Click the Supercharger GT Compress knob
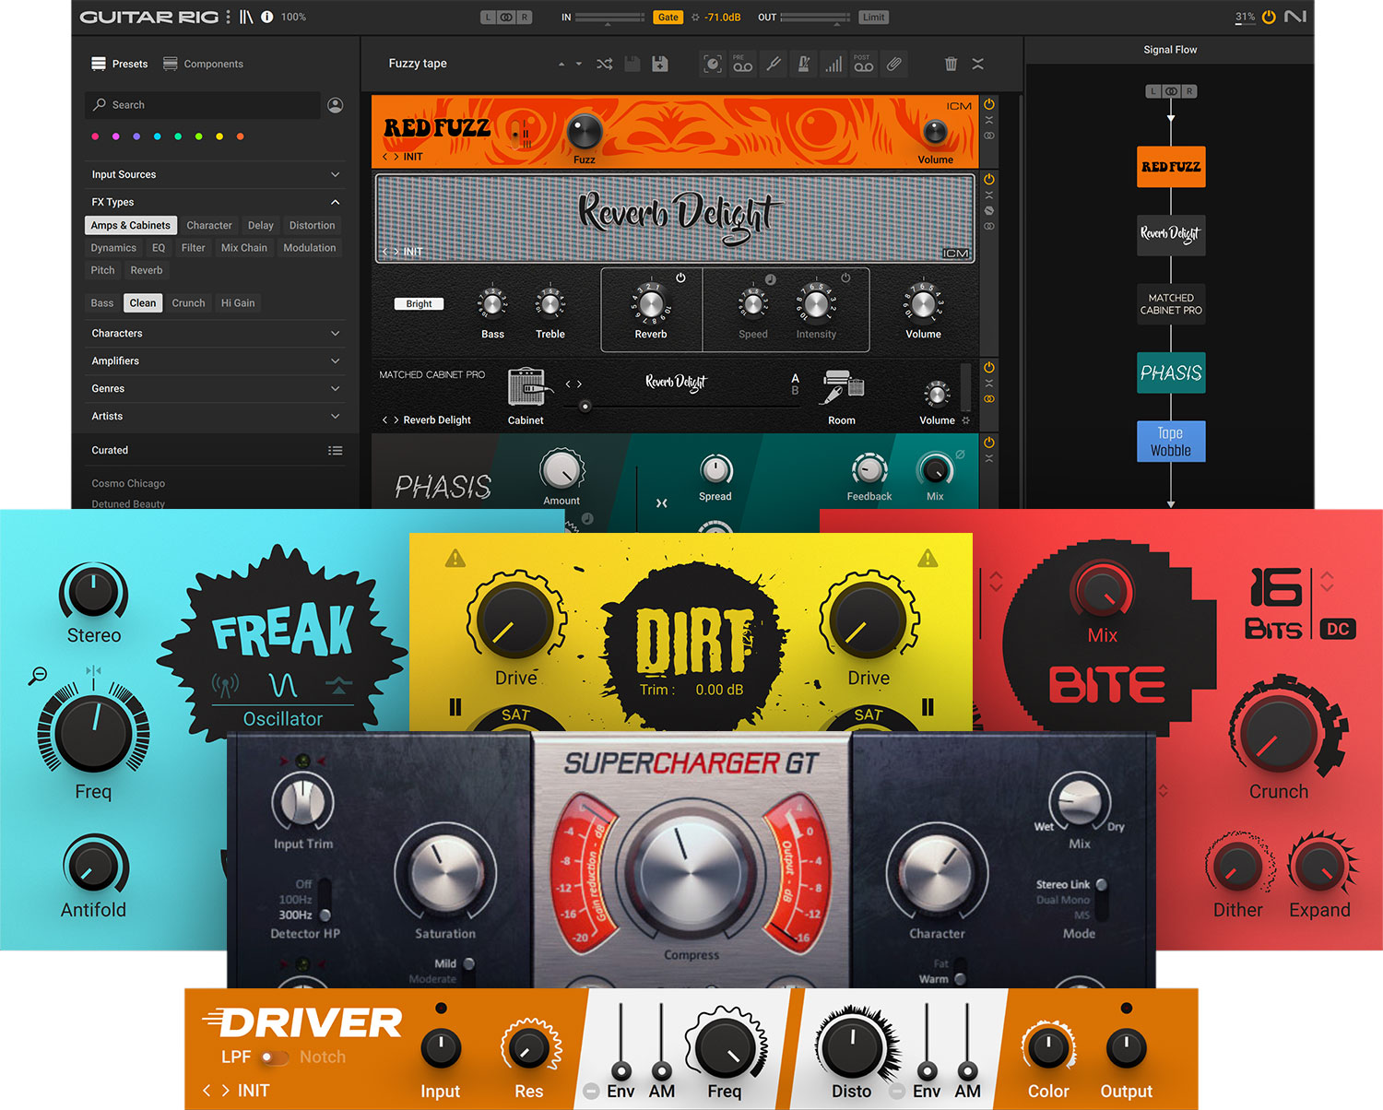The width and height of the screenshot is (1383, 1110). (x=691, y=872)
